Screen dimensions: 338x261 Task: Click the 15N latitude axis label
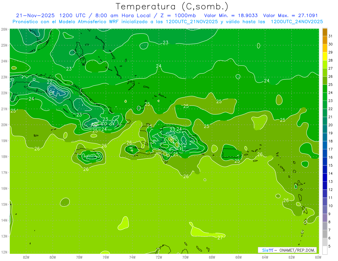[4, 204]
